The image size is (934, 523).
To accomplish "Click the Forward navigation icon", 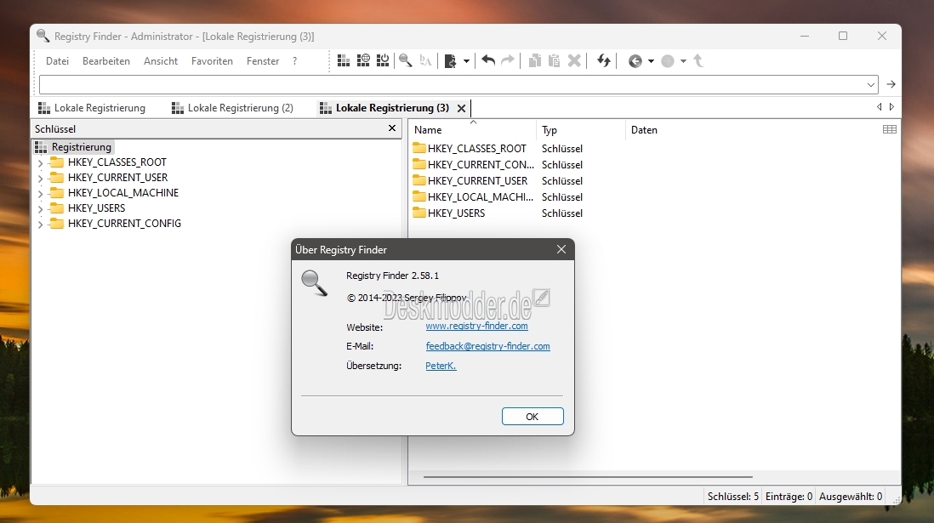I will (668, 60).
